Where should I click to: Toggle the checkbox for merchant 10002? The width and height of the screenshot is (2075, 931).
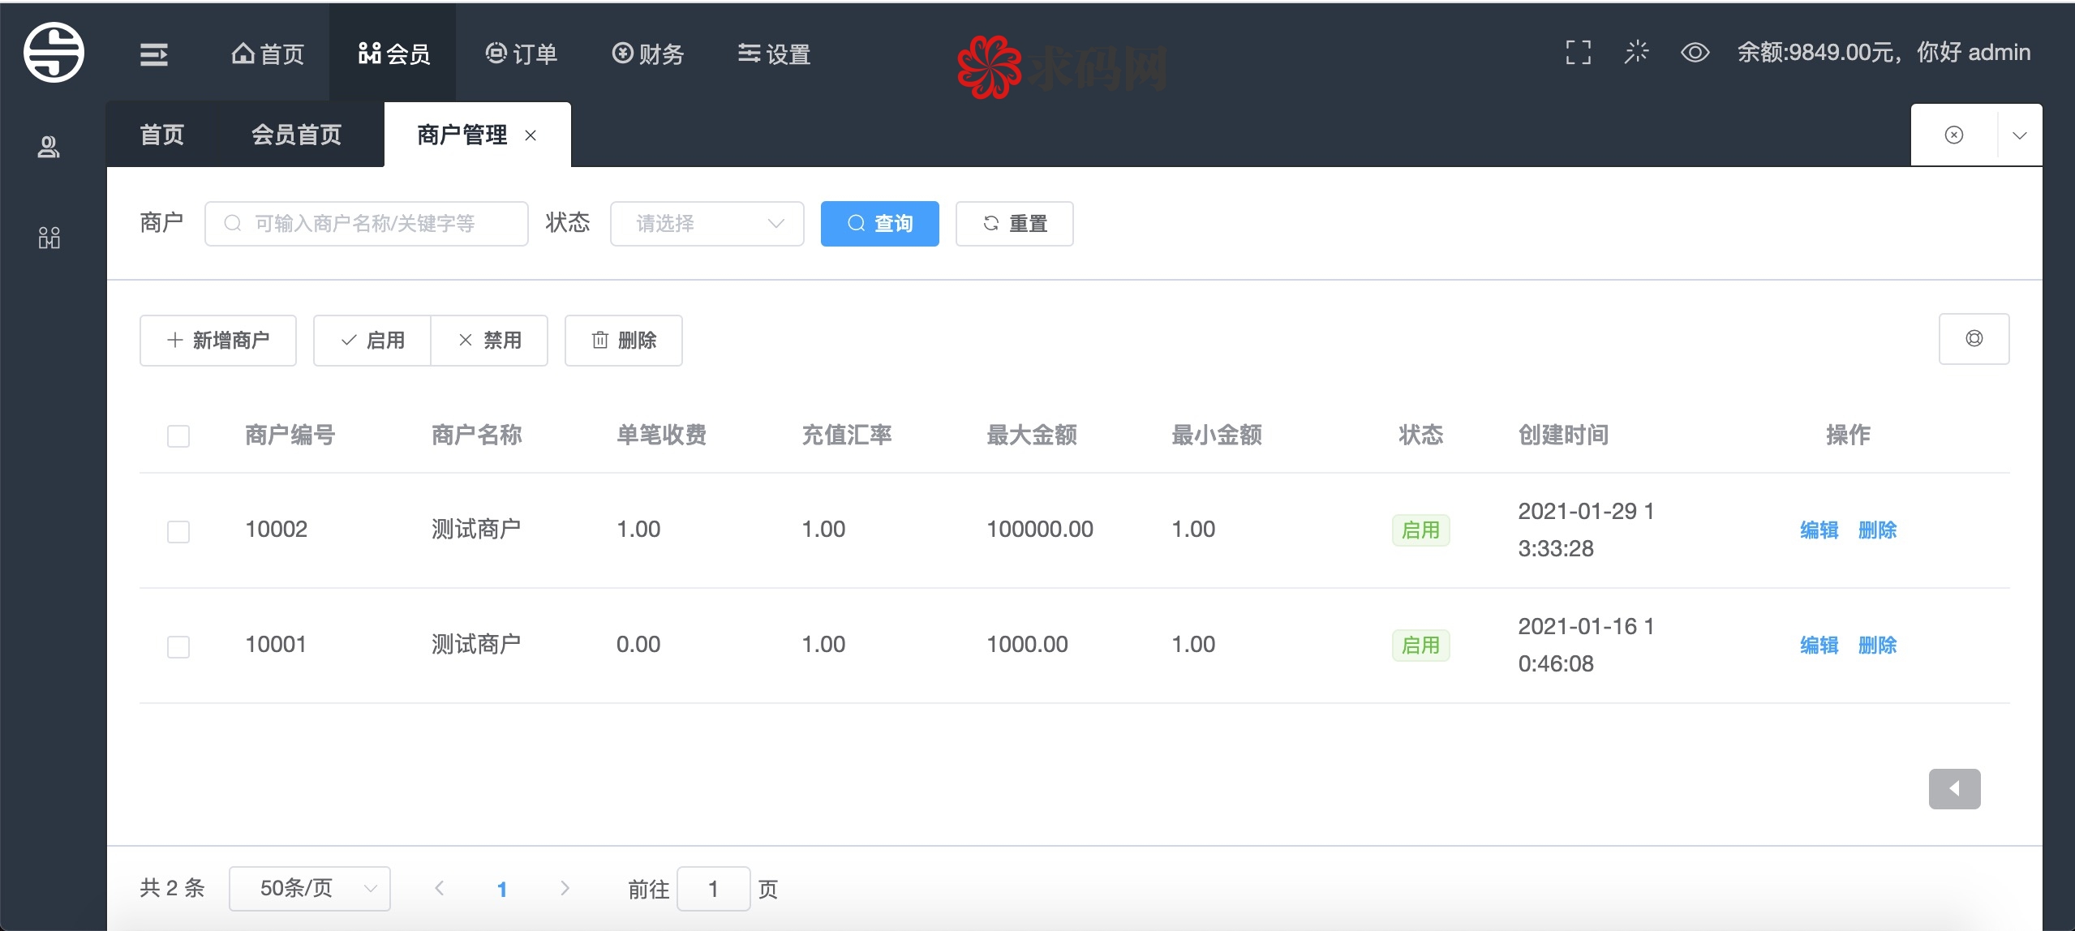[178, 529]
